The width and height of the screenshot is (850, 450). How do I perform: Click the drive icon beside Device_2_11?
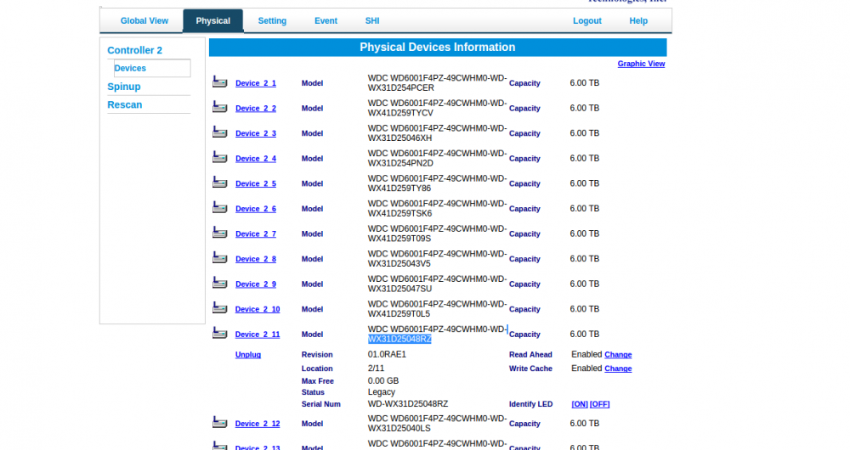coord(219,333)
